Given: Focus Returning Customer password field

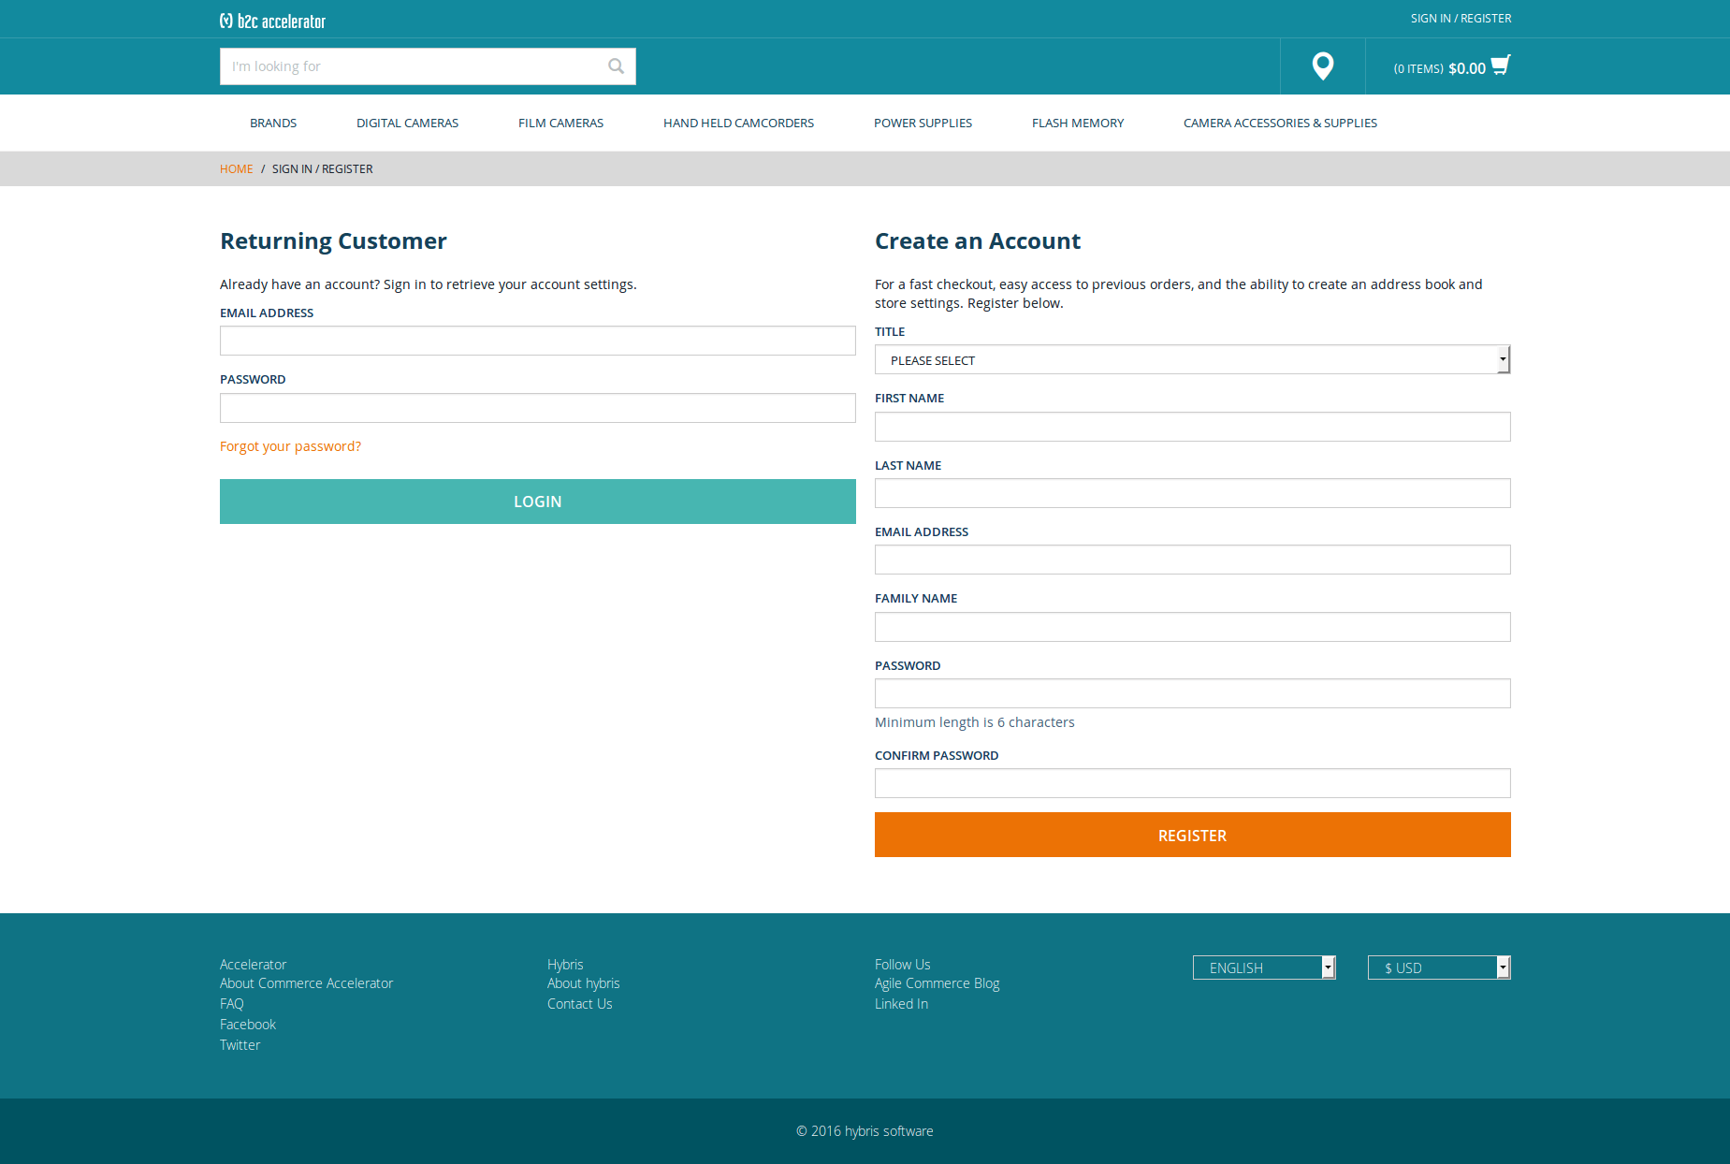Looking at the screenshot, I should [538, 408].
